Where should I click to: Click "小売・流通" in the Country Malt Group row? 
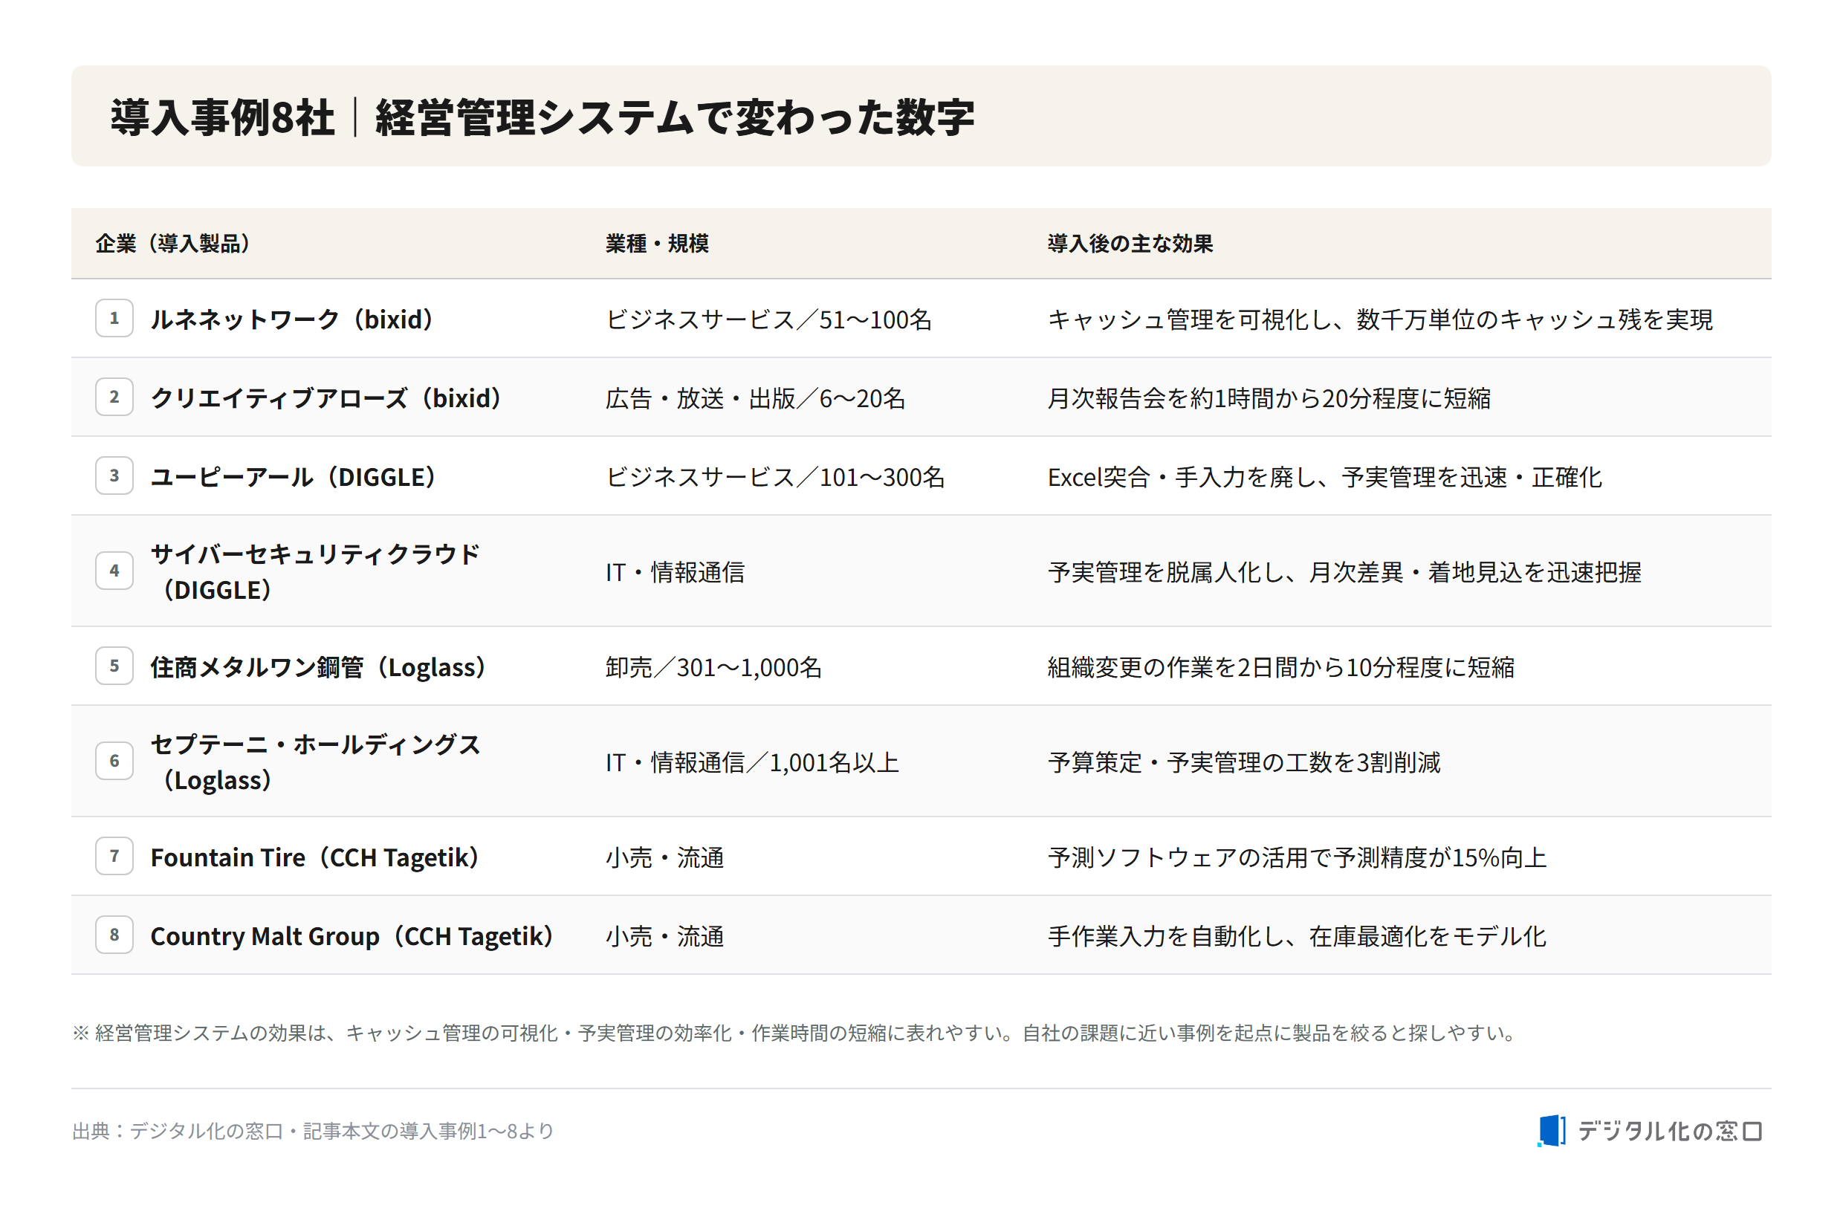(x=664, y=936)
